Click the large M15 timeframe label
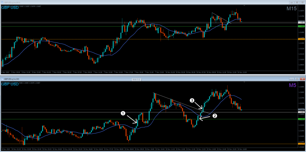Viewport: 306px width, 152px height. 292,9
